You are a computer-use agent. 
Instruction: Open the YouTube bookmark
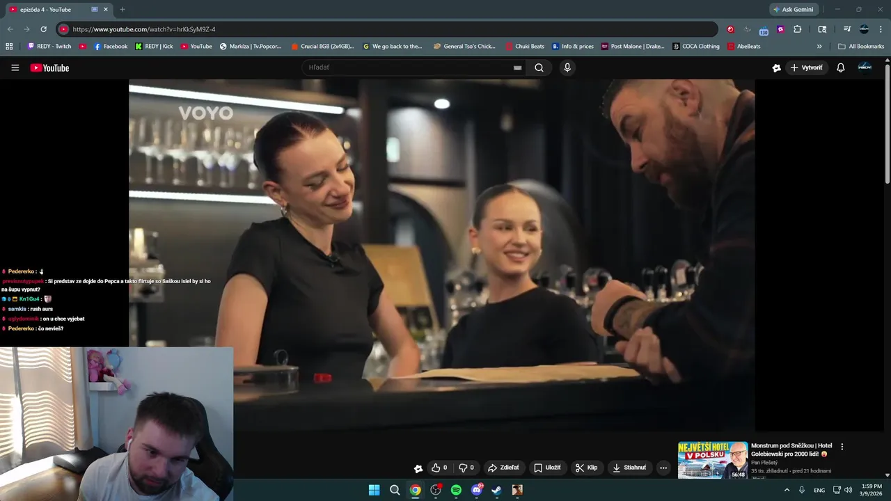[196, 47]
